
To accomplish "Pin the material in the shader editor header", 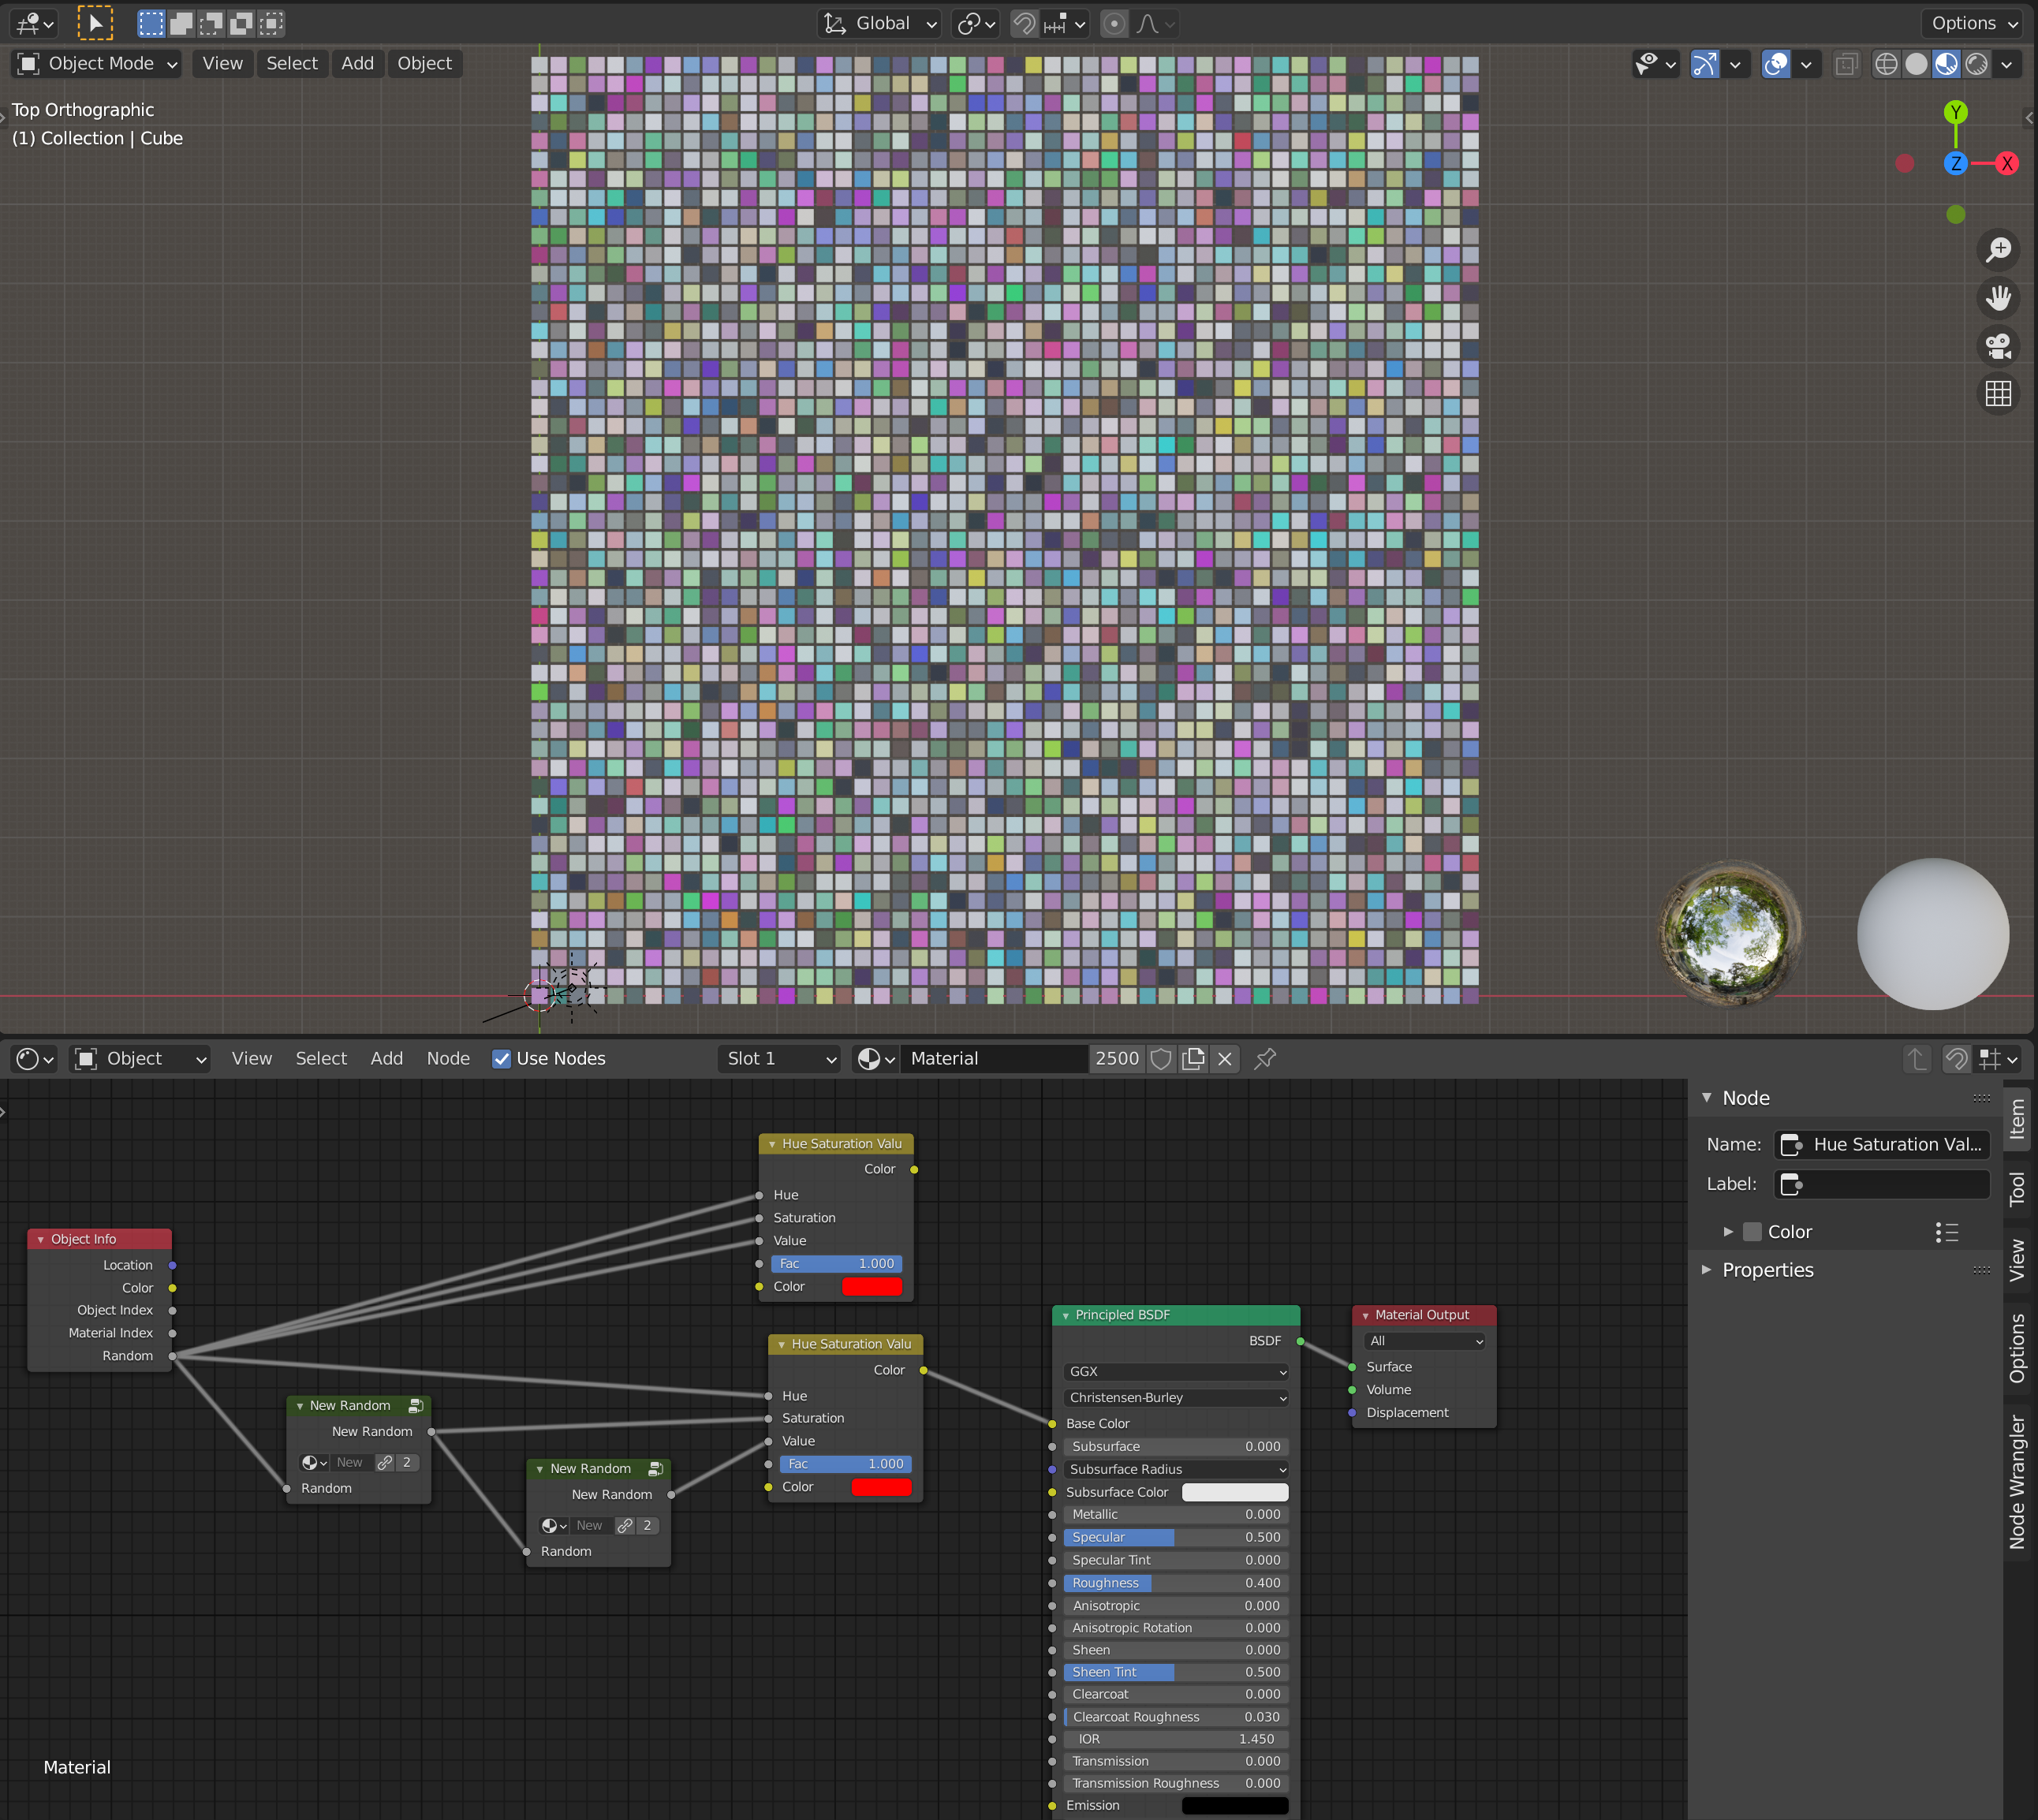I will (x=1265, y=1058).
